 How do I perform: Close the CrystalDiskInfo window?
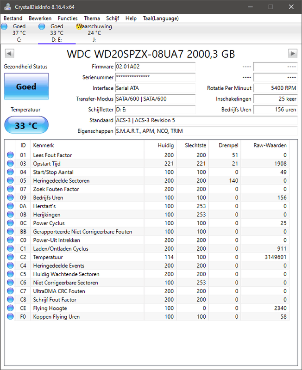coord(291,7)
